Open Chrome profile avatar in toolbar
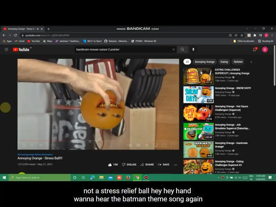Image resolution: width=276 pixels, height=207 pixels. coord(266,35)
